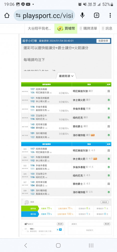Viewport: 117px width, 252px height.
Task: Click 底特律活塞 in the 運彩盤 table
Action: click(x=41, y=182)
